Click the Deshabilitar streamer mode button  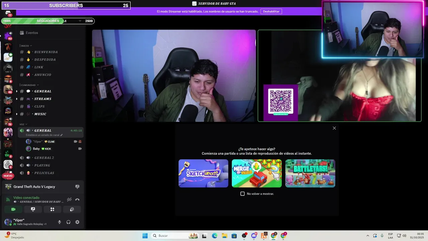coord(271,11)
